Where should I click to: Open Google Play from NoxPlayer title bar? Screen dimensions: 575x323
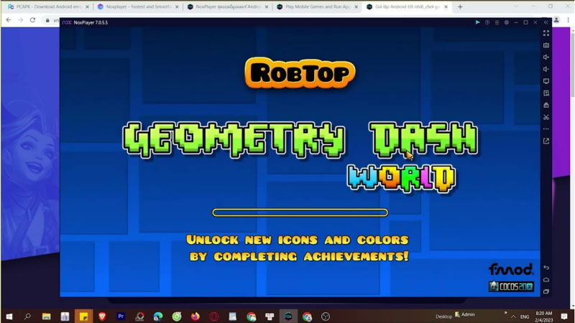tap(477, 22)
